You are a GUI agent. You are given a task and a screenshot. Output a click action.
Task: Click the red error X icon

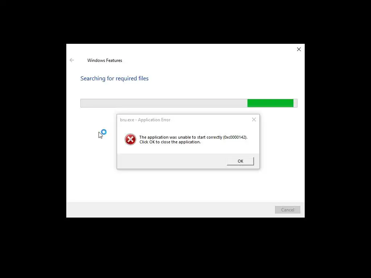click(x=130, y=139)
